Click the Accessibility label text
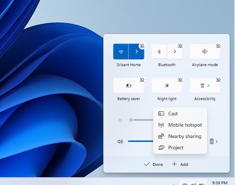Image resolution: width=235 pixels, height=185 pixels. [205, 99]
